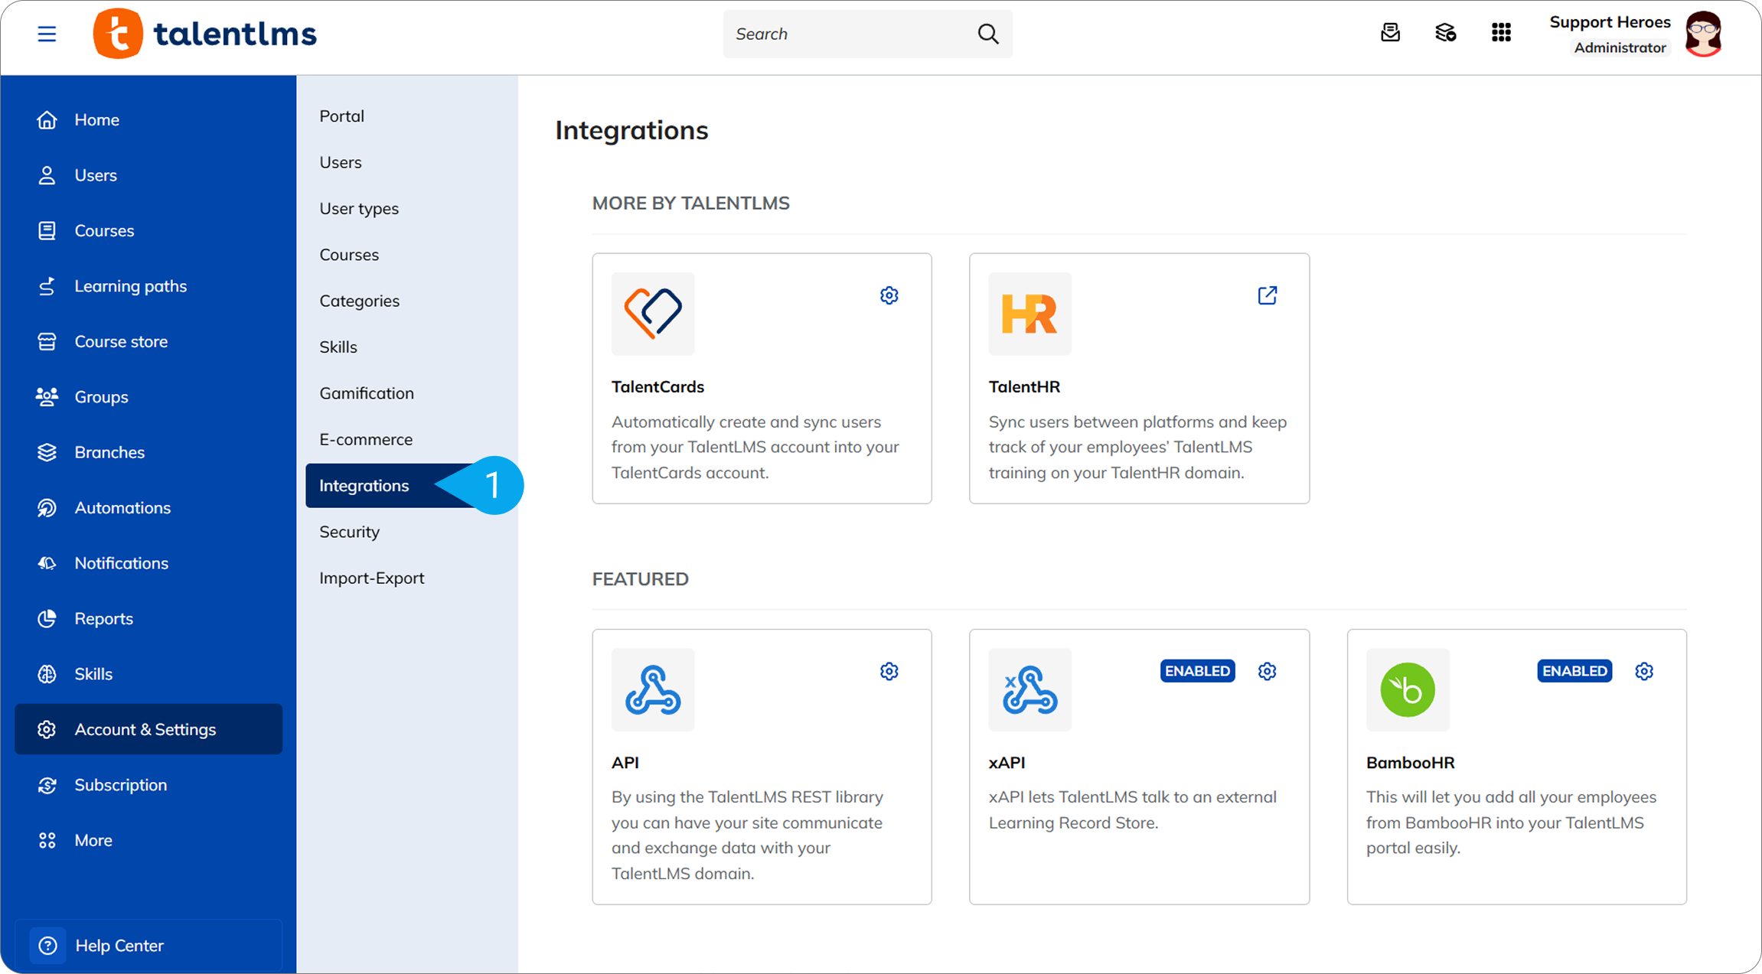Open Notifications in sidebar
Viewport: 1762px width, 974px height.
(x=148, y=563)
